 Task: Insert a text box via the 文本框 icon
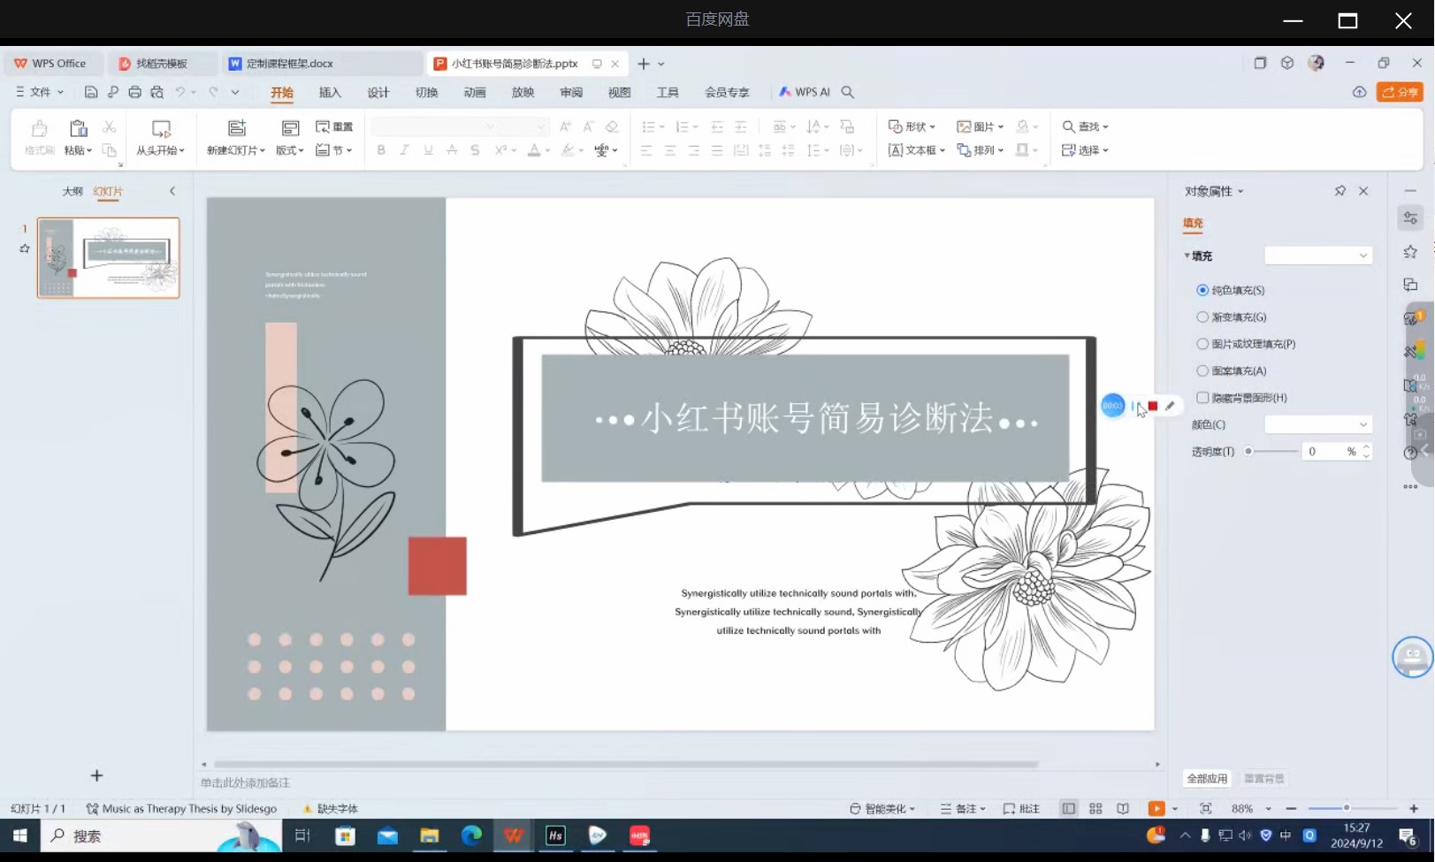(916, 149)
